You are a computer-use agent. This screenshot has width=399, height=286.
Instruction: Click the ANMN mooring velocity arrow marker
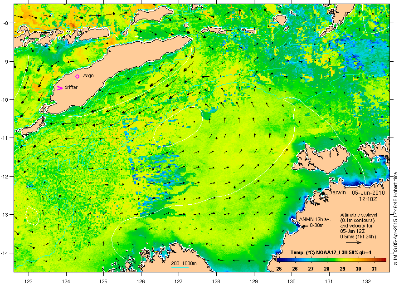coord(304,226)
